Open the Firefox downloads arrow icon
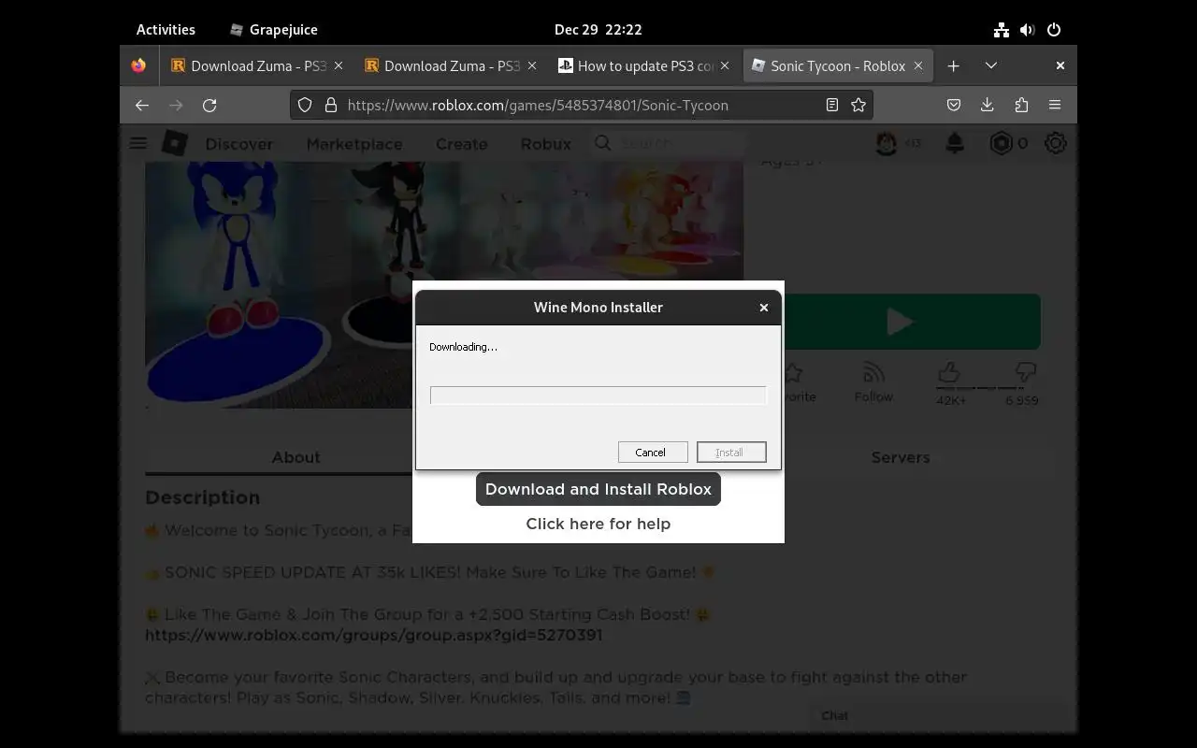This screenshot has height=748, width=1197. coord(987,106)
